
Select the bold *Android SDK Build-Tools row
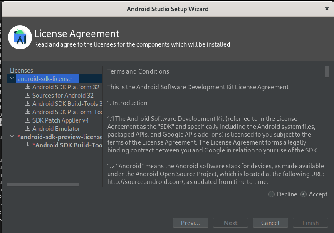click(x=67, y=145)
